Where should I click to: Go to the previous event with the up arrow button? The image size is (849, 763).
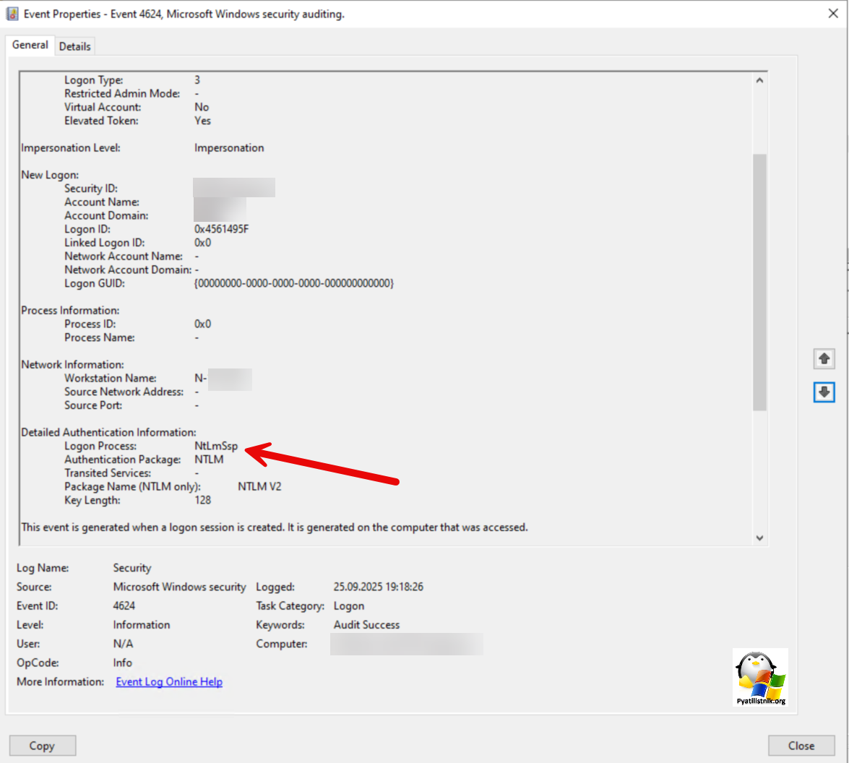824,358
